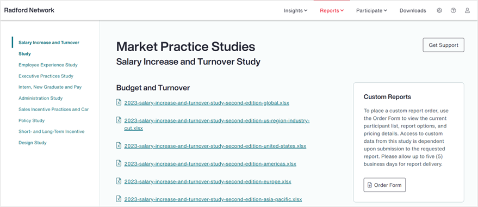Click the download icon in Order Form button
Viewport: 478px width, 207px height.
pyautogui.click(x=370, y=185)
